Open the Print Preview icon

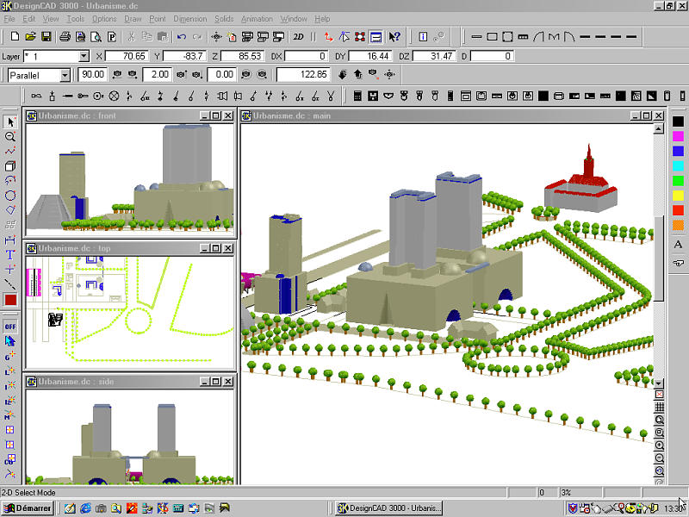tap(96, 37)
